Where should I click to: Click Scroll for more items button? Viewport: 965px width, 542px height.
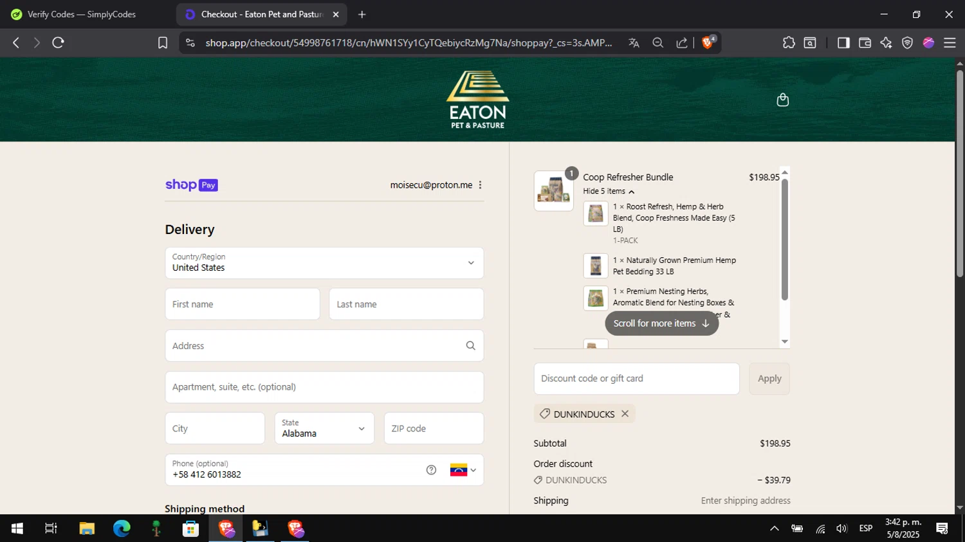661,323
